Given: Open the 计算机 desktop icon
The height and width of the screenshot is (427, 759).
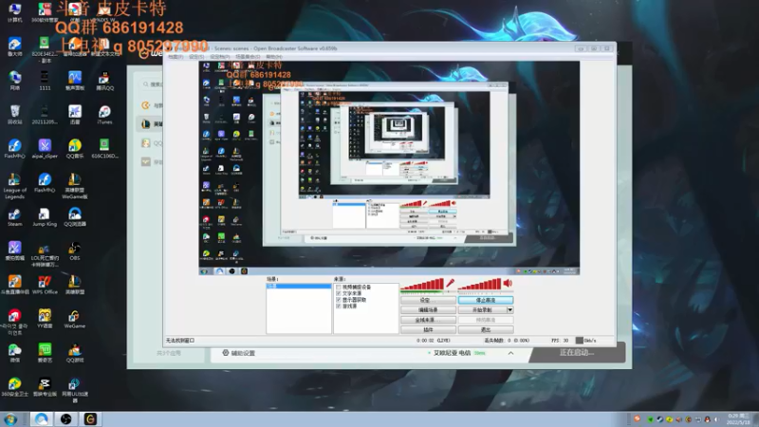Looking at the screenshot, I should click(x=14, y=12).
